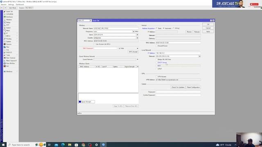Enable the VPN Access checkbox

[x=156, y=77]
